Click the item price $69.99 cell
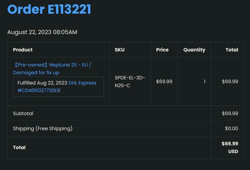Viewport: 250px width, 170px height. coord(164,81)
